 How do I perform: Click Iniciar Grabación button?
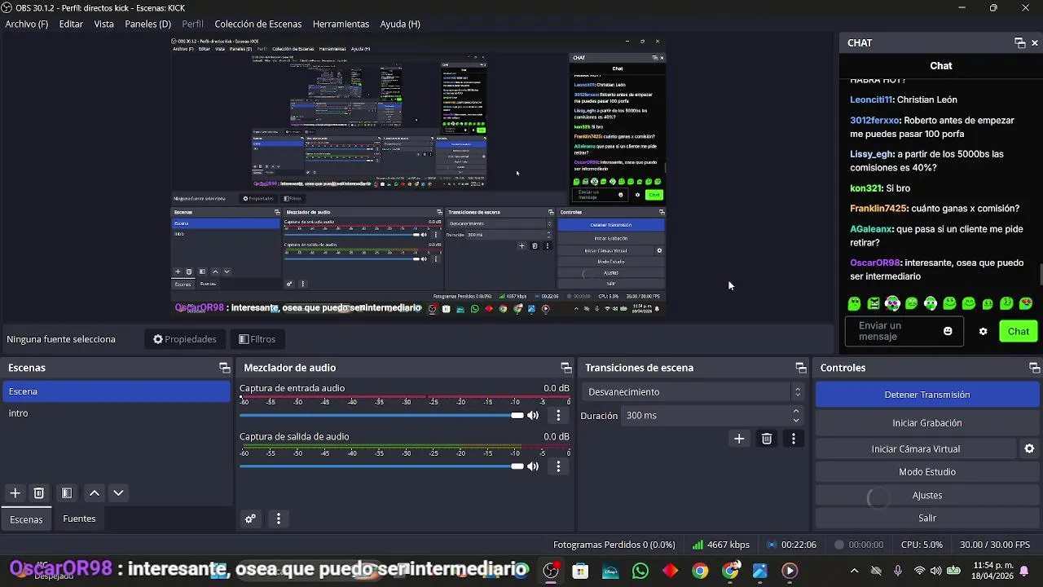click(927, 423)
